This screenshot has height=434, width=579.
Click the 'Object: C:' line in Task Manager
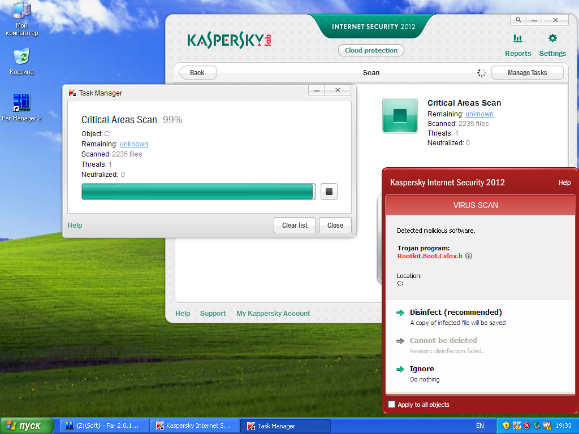pyautogui.click(x=96, y=133)
